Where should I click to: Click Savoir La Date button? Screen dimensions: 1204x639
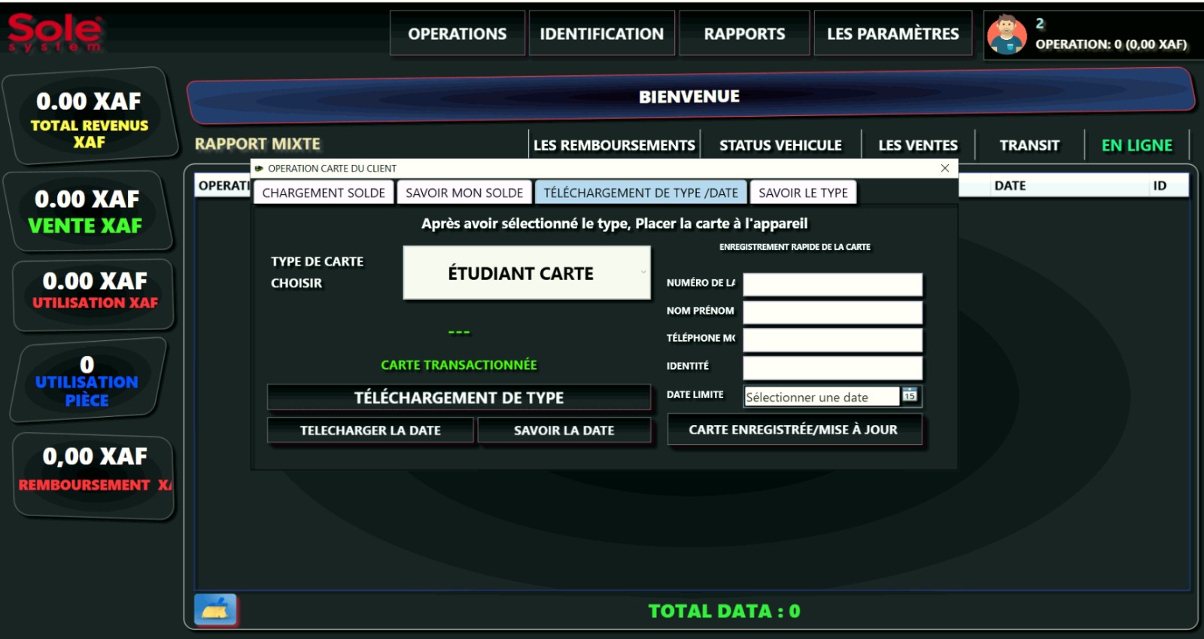(x=564, y=431)
